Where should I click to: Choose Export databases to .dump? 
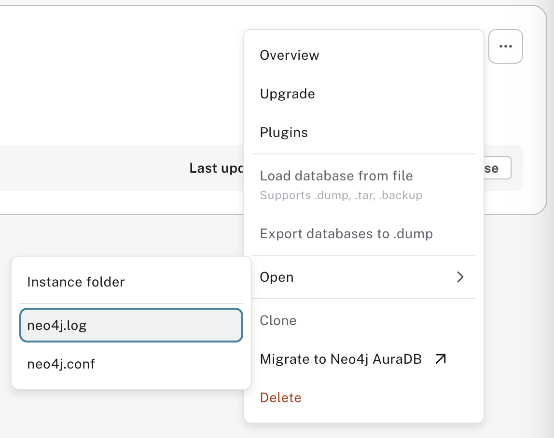(x=346, y=234)
